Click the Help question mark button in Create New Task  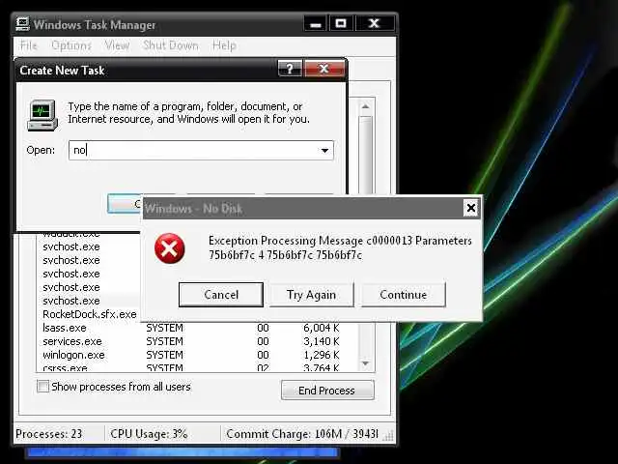(290, 69)
